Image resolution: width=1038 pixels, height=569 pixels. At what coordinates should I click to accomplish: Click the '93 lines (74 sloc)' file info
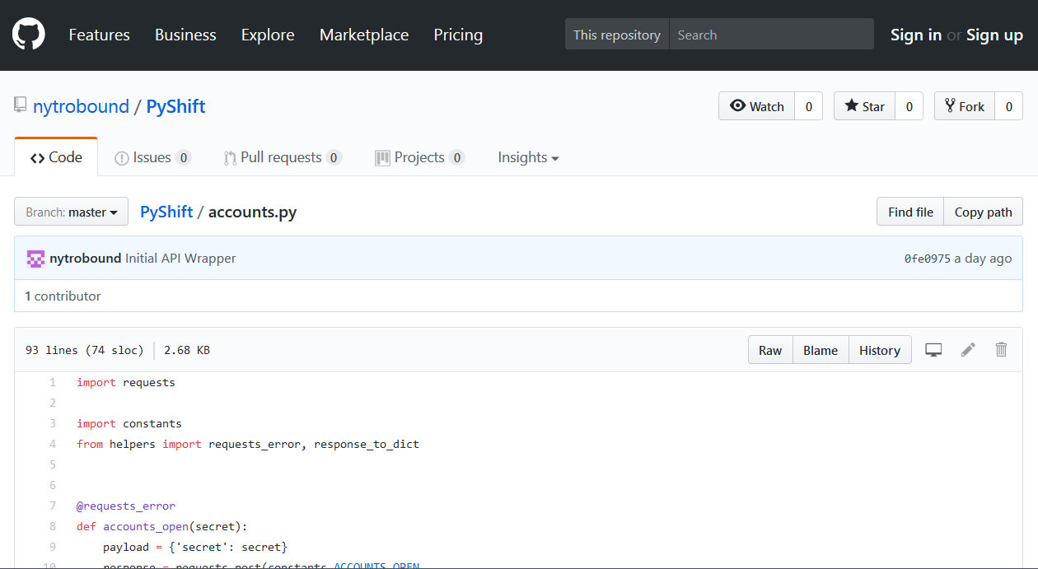click(x=85, y=350)
